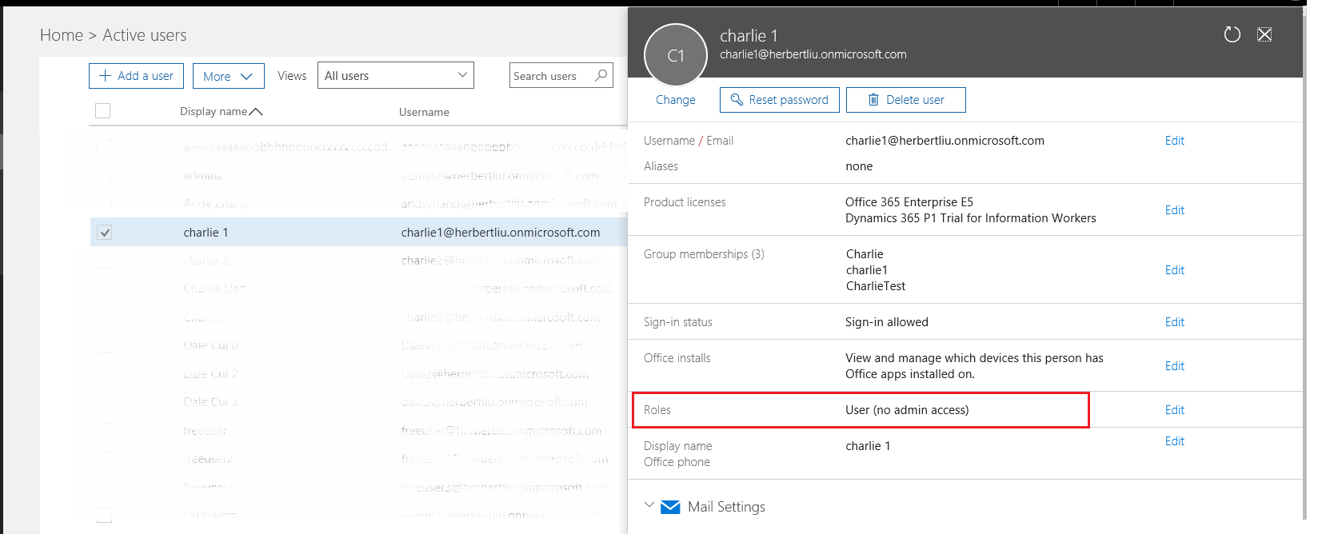Sort by Display name column header

pos(221,111)
